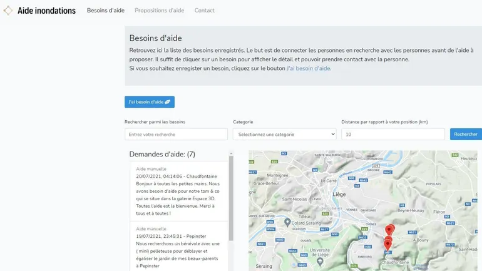482x271 pixels.
Task: Switch to Propositions d'aide tab
Action: pyautogui.click(x=159, y=11)
